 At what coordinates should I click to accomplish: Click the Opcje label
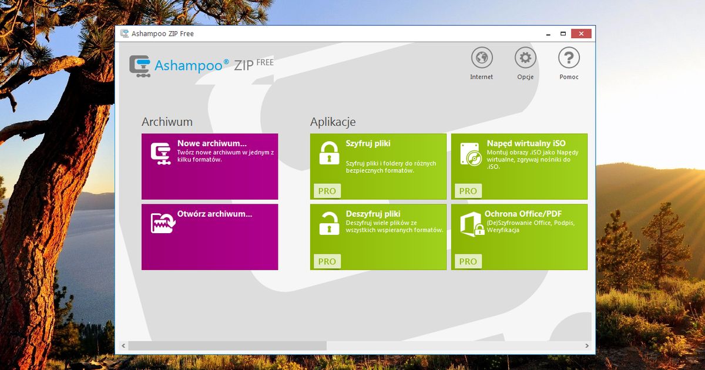525,78
